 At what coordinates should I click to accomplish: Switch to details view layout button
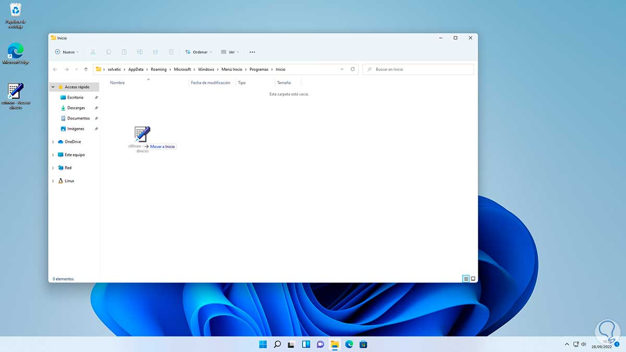point(466,279)
